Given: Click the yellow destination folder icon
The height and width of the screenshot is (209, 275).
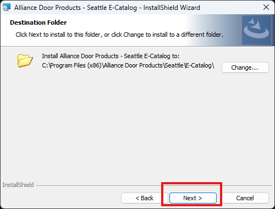Looking at the screenshot, I should tap(25, 60).
